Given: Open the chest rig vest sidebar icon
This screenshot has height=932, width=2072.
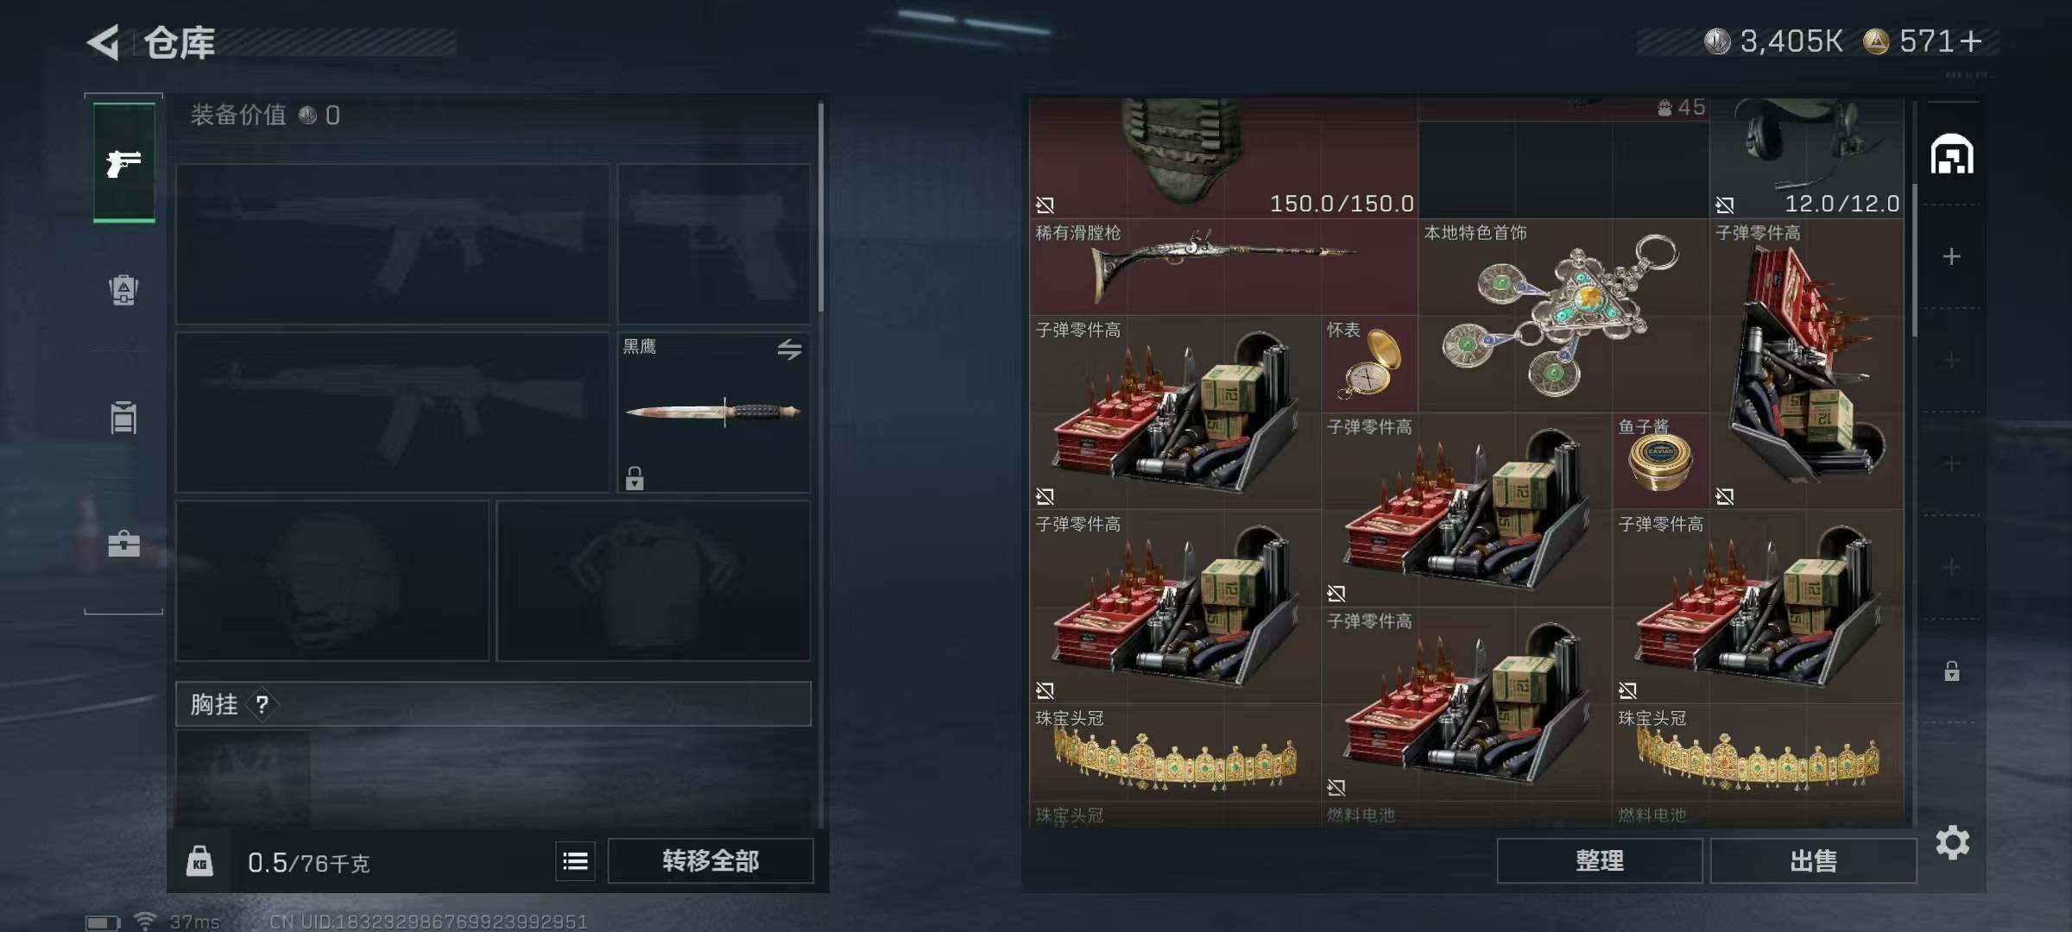Looking at the screenshot, I should pos(123,417).
